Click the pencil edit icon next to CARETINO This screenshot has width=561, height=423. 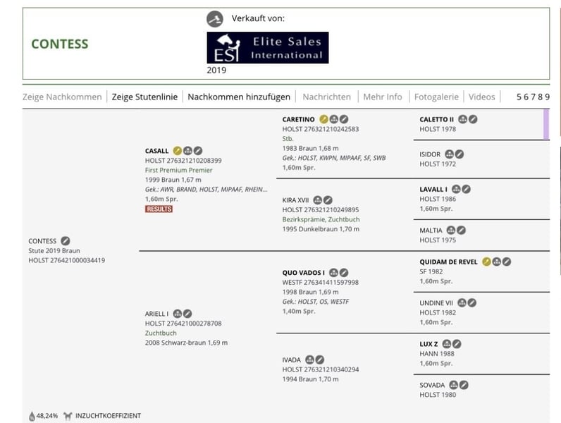(x=344, y=120)
